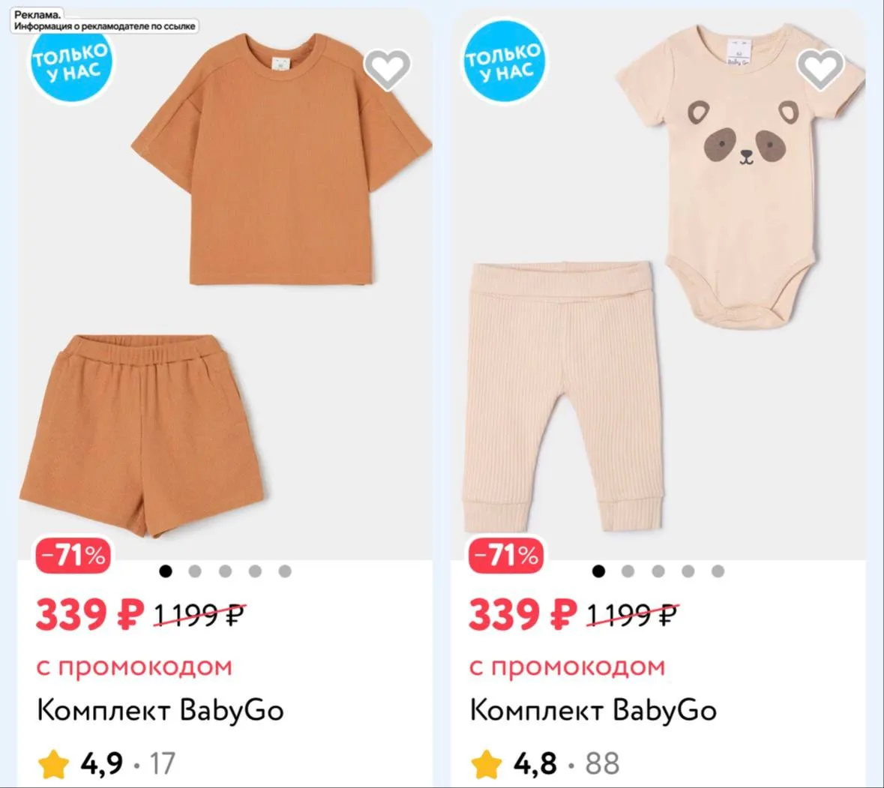Click the star rating 4,9 icon

[53, 764]
